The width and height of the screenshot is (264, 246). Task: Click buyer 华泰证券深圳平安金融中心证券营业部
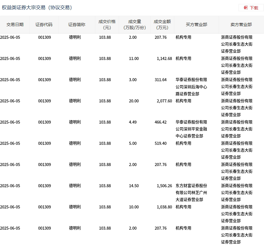point(191,129)
